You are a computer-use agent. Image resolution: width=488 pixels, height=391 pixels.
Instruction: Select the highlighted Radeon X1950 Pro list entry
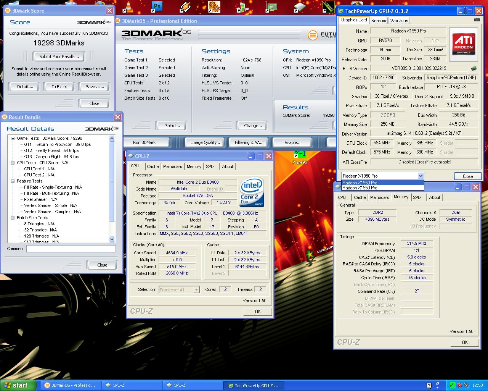point(382,183)
